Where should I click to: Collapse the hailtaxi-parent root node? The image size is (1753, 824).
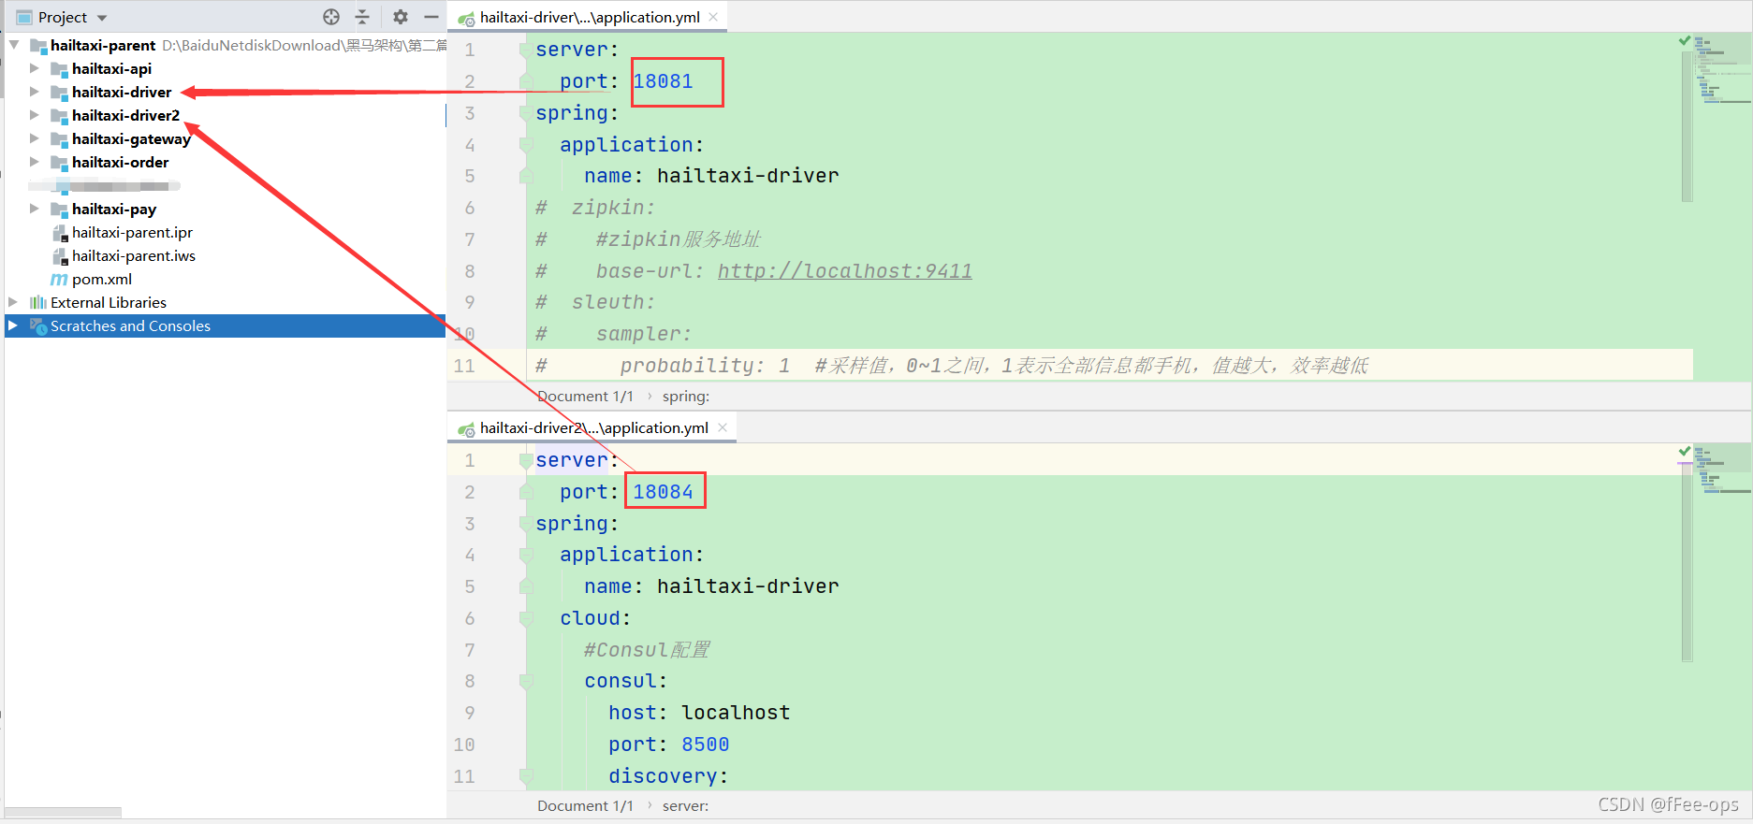coord(14,45)
